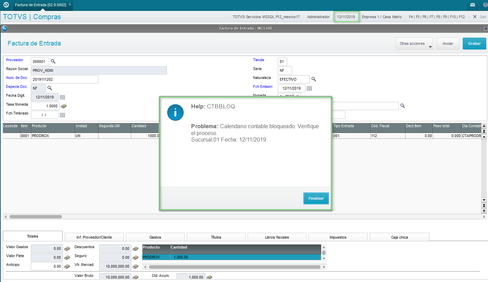Click vertical scrollbar of Producto Cantidad table
This screenshot has height=282, width=488.
click(x=324, y=252)
